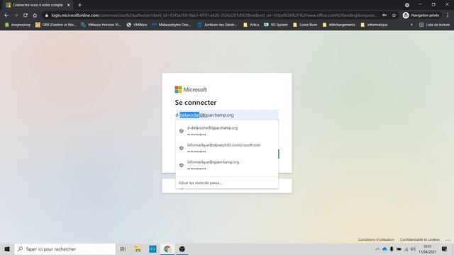The height and width of the screenshot is (255, 454).
Task: Switch to Chrome in the taskbar
Action: pyautogui.click(x=167, y=249)
